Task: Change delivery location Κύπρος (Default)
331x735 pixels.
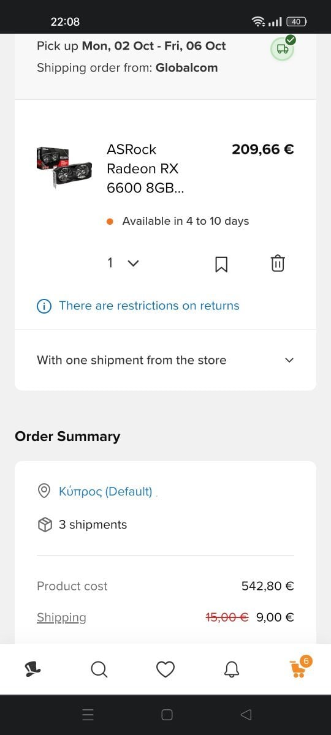Action: [105, 491]
